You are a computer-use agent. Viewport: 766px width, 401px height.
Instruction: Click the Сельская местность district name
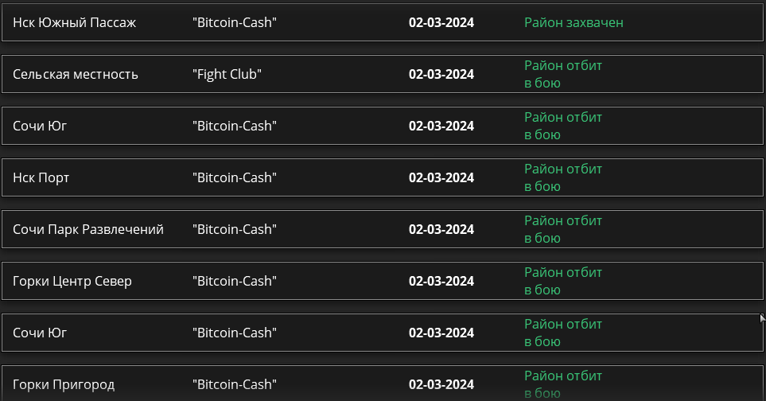tap(76, 74)
